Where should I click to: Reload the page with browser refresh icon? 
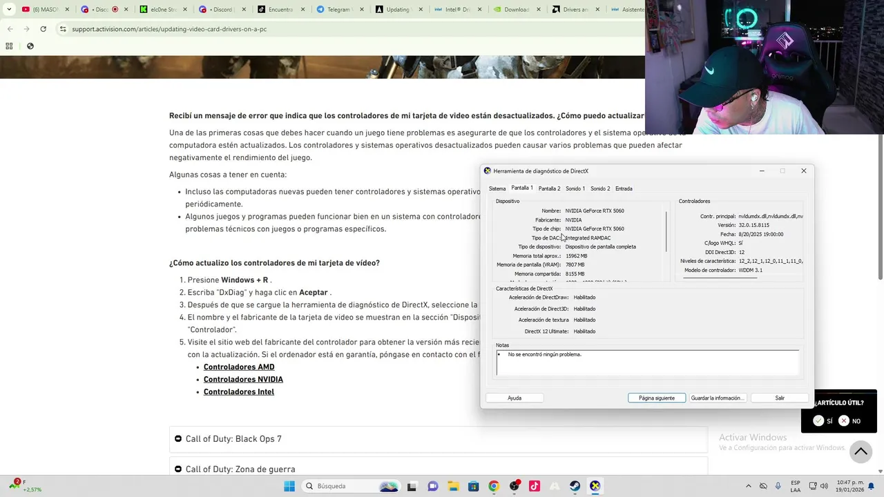tap(43, 29)
